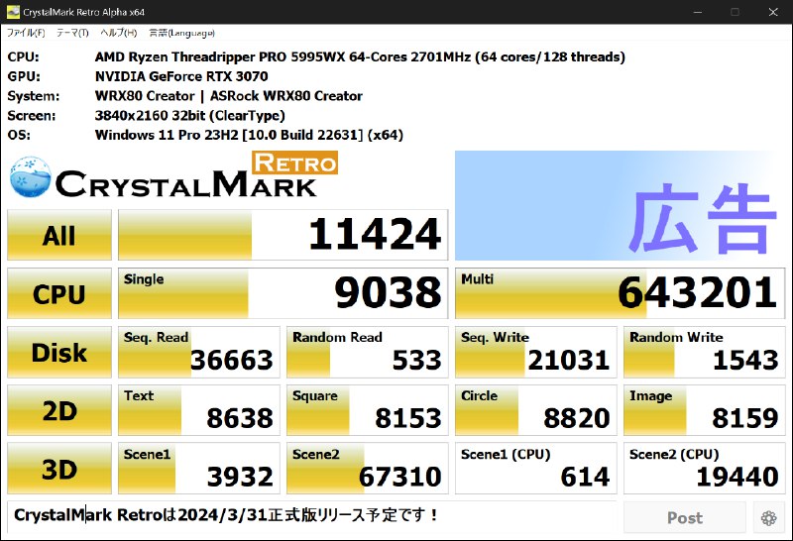Screen dimensions: 793x541
Task: Click the CrystalMark water globe logo icon
Action: pyautogui.click(x=31, y=177)
